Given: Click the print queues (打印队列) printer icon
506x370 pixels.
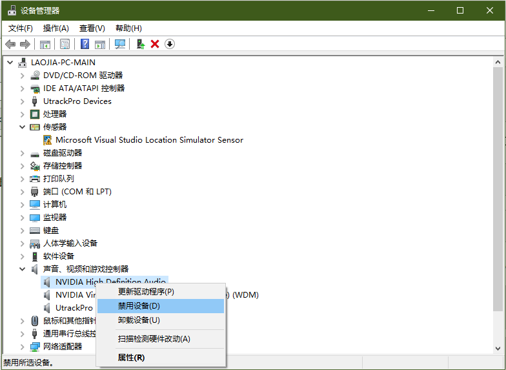Looking at the screenshot, I should pos(35,178).
